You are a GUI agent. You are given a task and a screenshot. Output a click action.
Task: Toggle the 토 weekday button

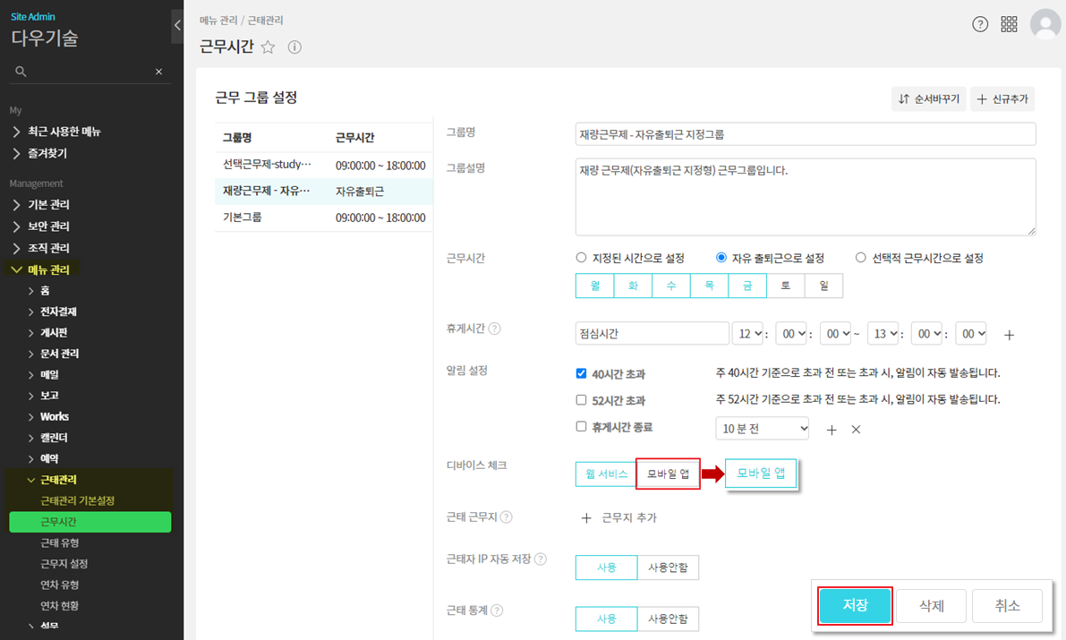786,286
